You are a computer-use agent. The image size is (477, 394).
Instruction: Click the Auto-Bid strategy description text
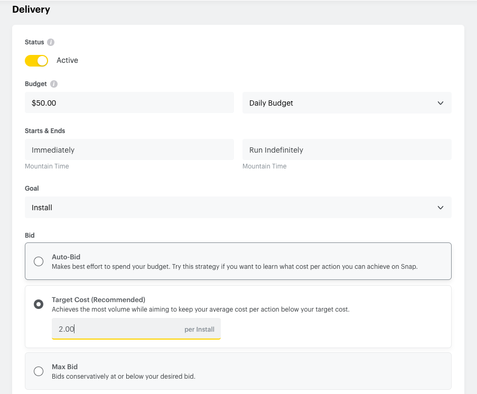click(235, 267)
